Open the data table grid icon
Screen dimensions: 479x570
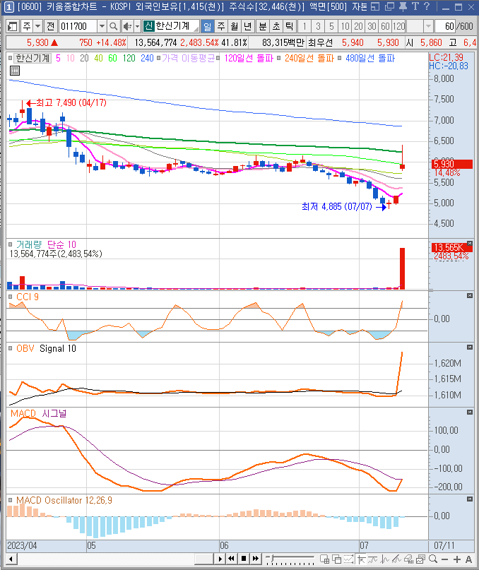point(15,71)
